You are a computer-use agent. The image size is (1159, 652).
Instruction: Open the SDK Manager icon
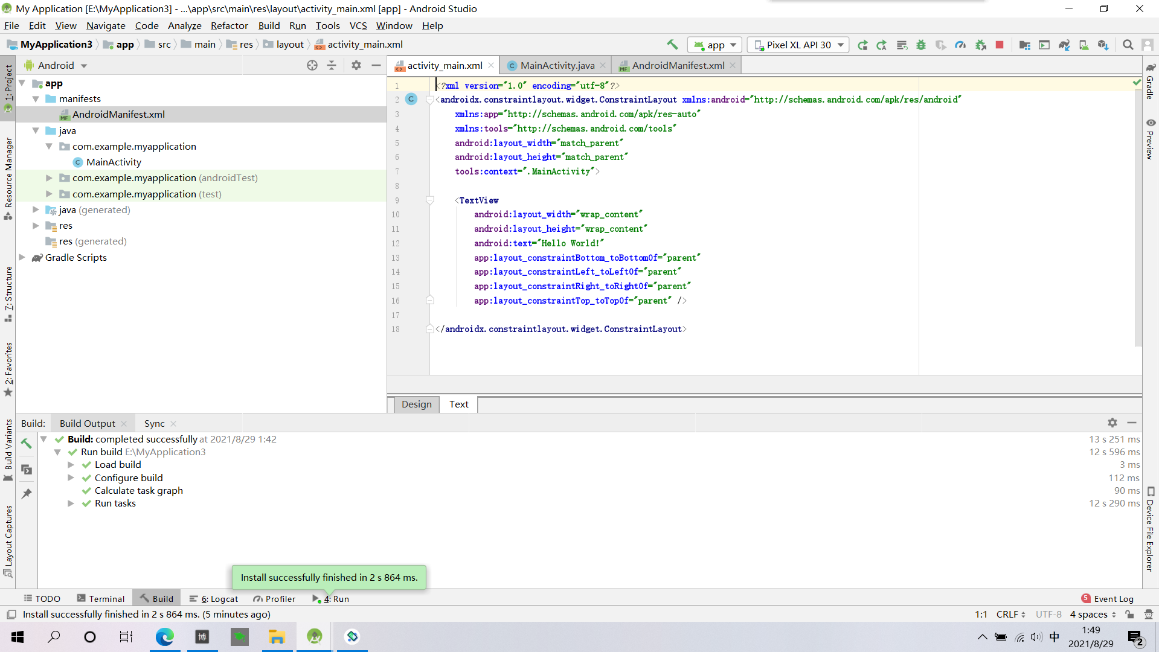click(1103, 45)
